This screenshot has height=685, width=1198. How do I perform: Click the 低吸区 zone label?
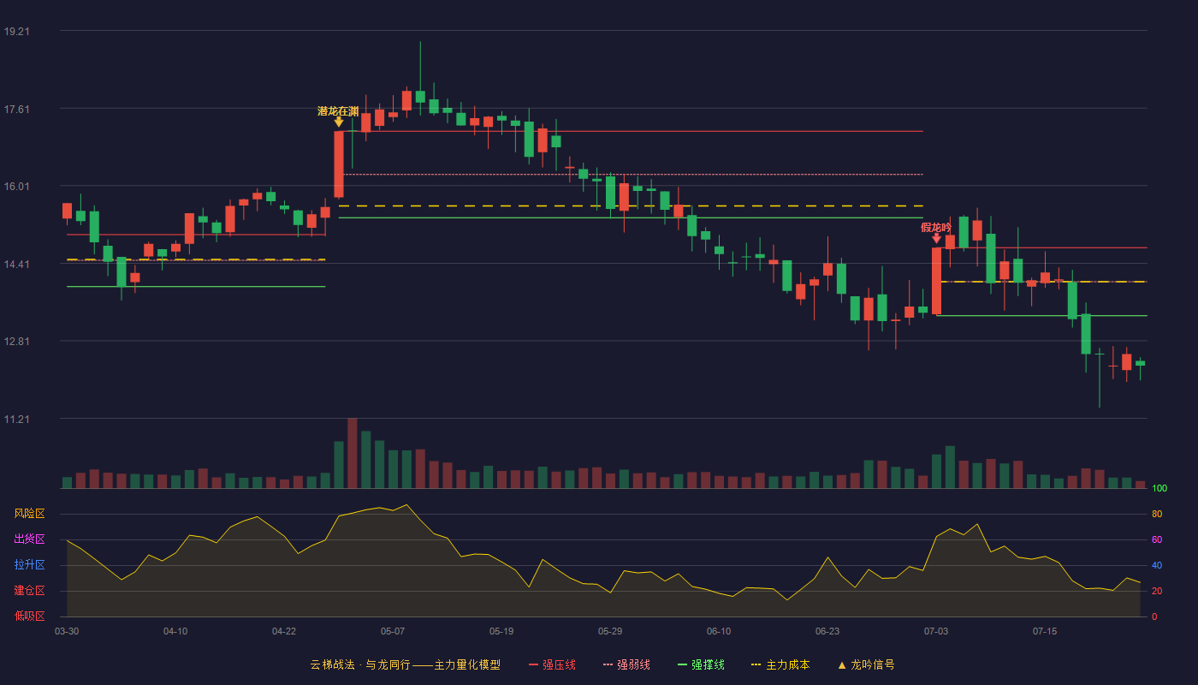29,616
